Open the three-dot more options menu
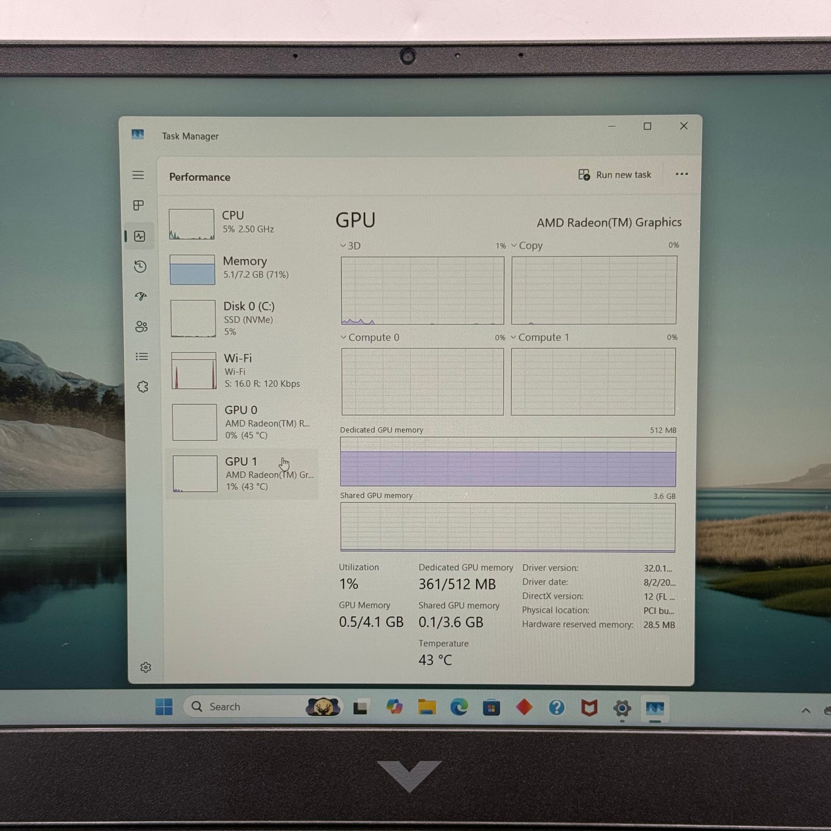The height and width of the screenshot is (831, 831). point(681,174)
